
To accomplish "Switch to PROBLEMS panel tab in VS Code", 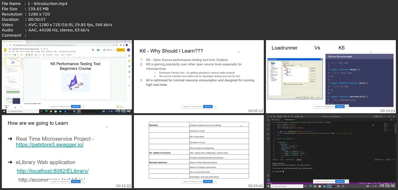I will coord(275,160).
